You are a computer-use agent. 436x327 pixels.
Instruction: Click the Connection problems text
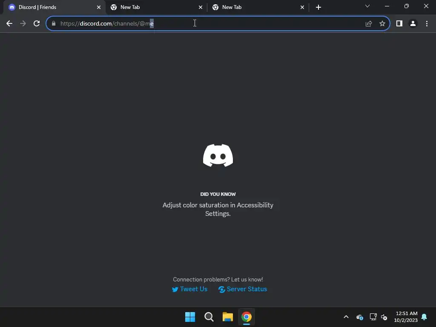coord(218,279)
